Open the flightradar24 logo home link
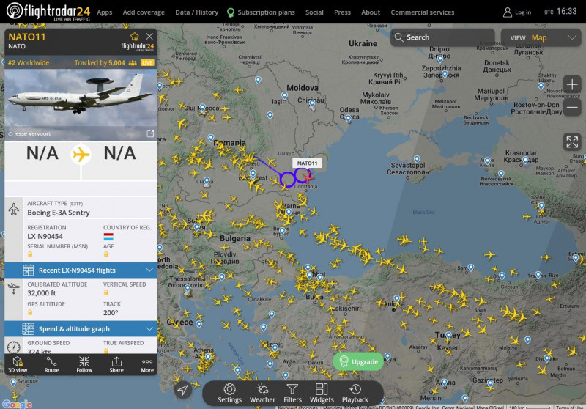Screen dimensions: 586x409 [48, 11]
